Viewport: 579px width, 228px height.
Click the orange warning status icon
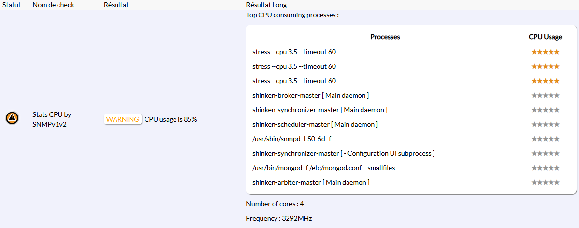click(x=12, y=118)
